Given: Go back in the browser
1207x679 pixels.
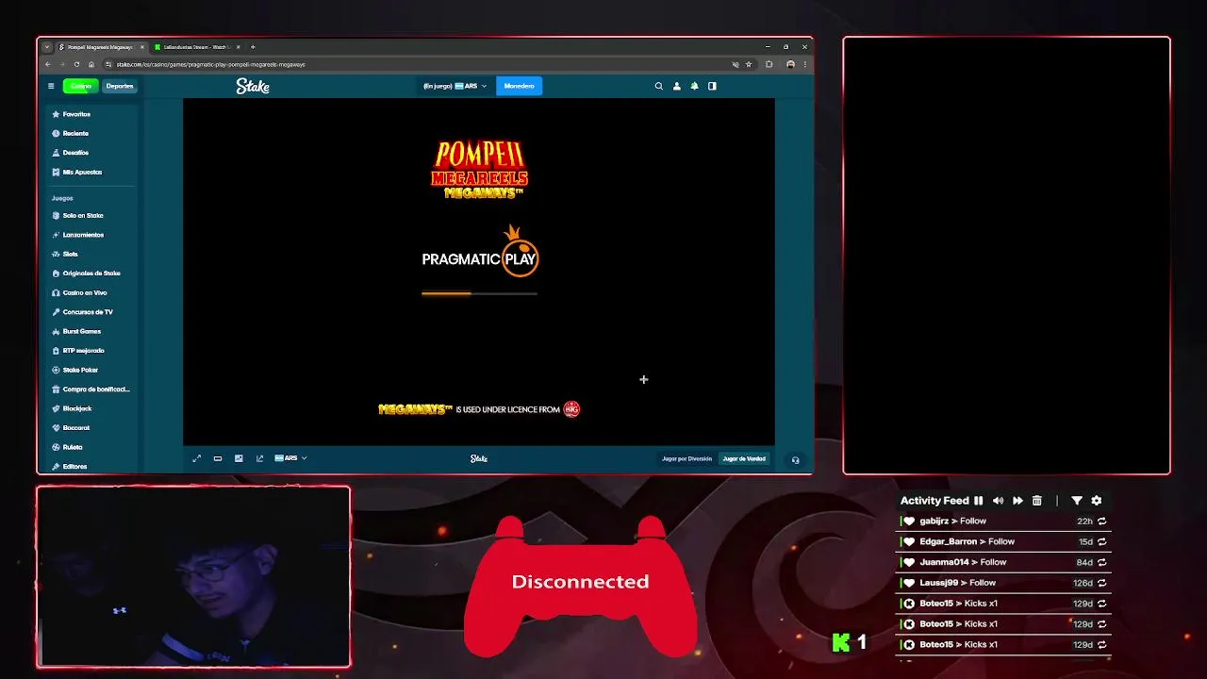Looking at the screenshot, I should (x=48, y=64).
